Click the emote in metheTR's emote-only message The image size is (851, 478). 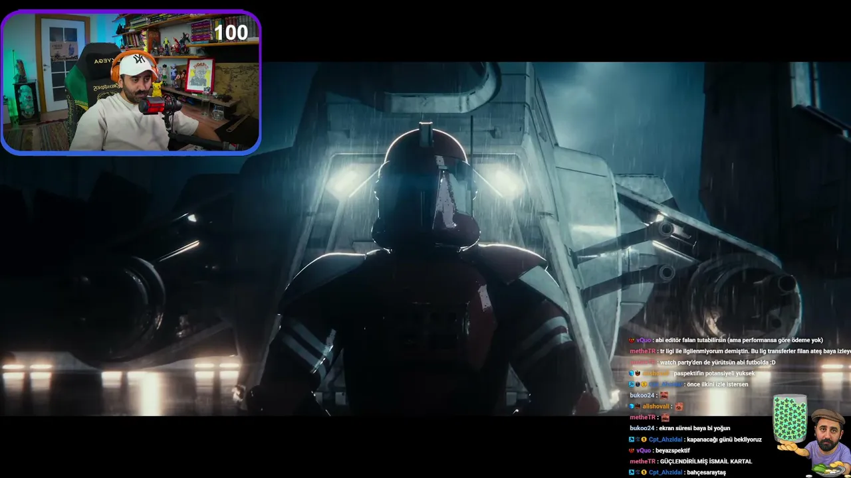tap(666, 417)
